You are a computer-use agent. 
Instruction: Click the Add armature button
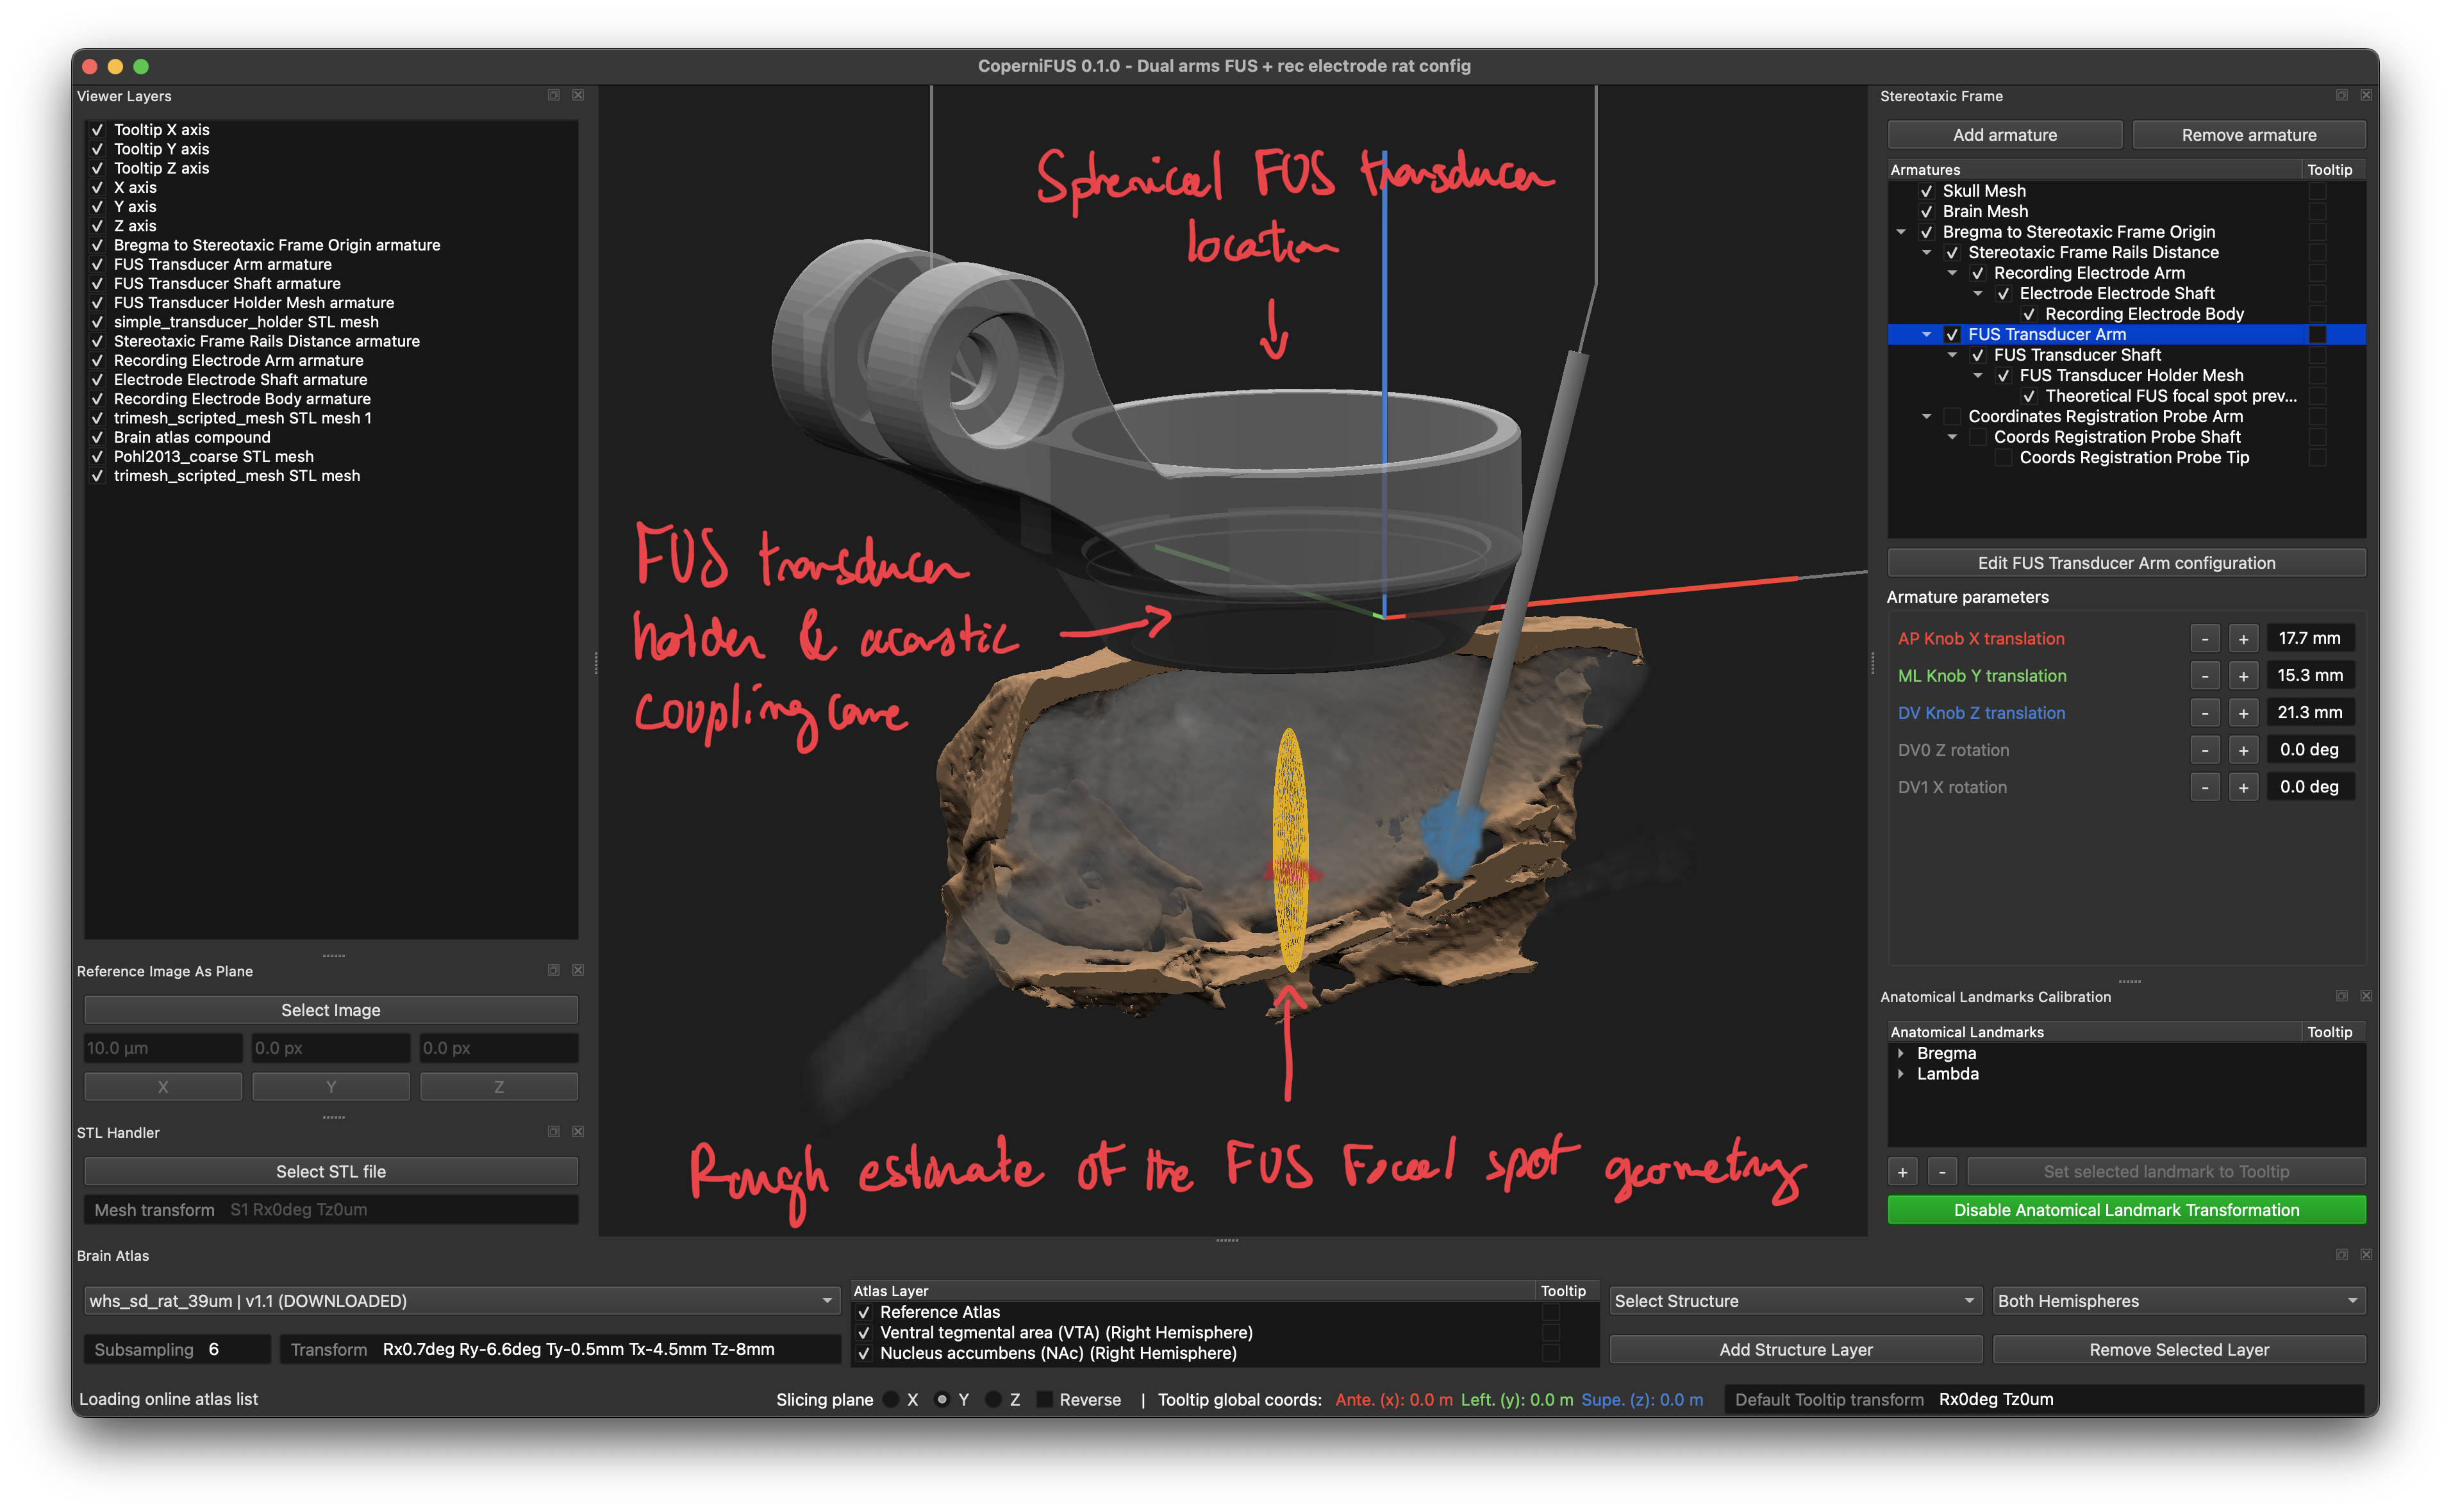point(2005,135)
